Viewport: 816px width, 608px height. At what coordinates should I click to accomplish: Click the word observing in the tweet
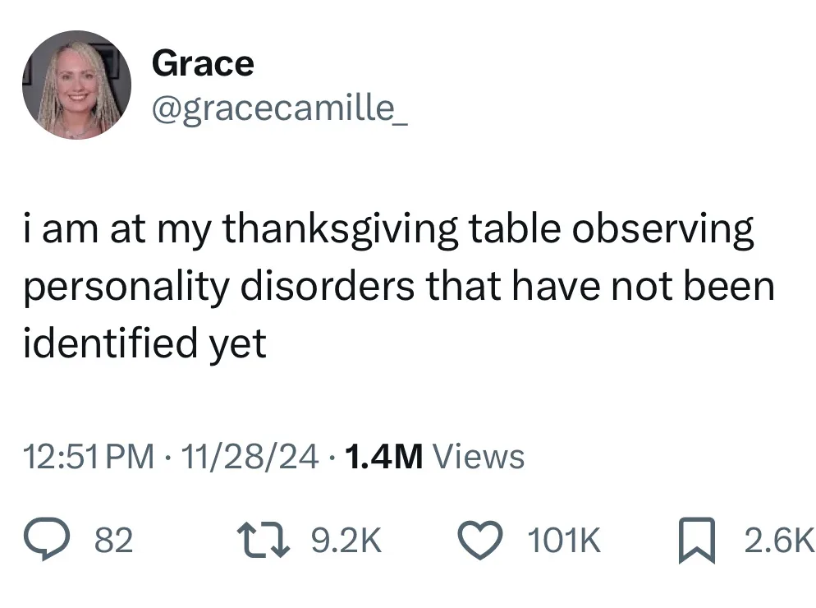663,228
